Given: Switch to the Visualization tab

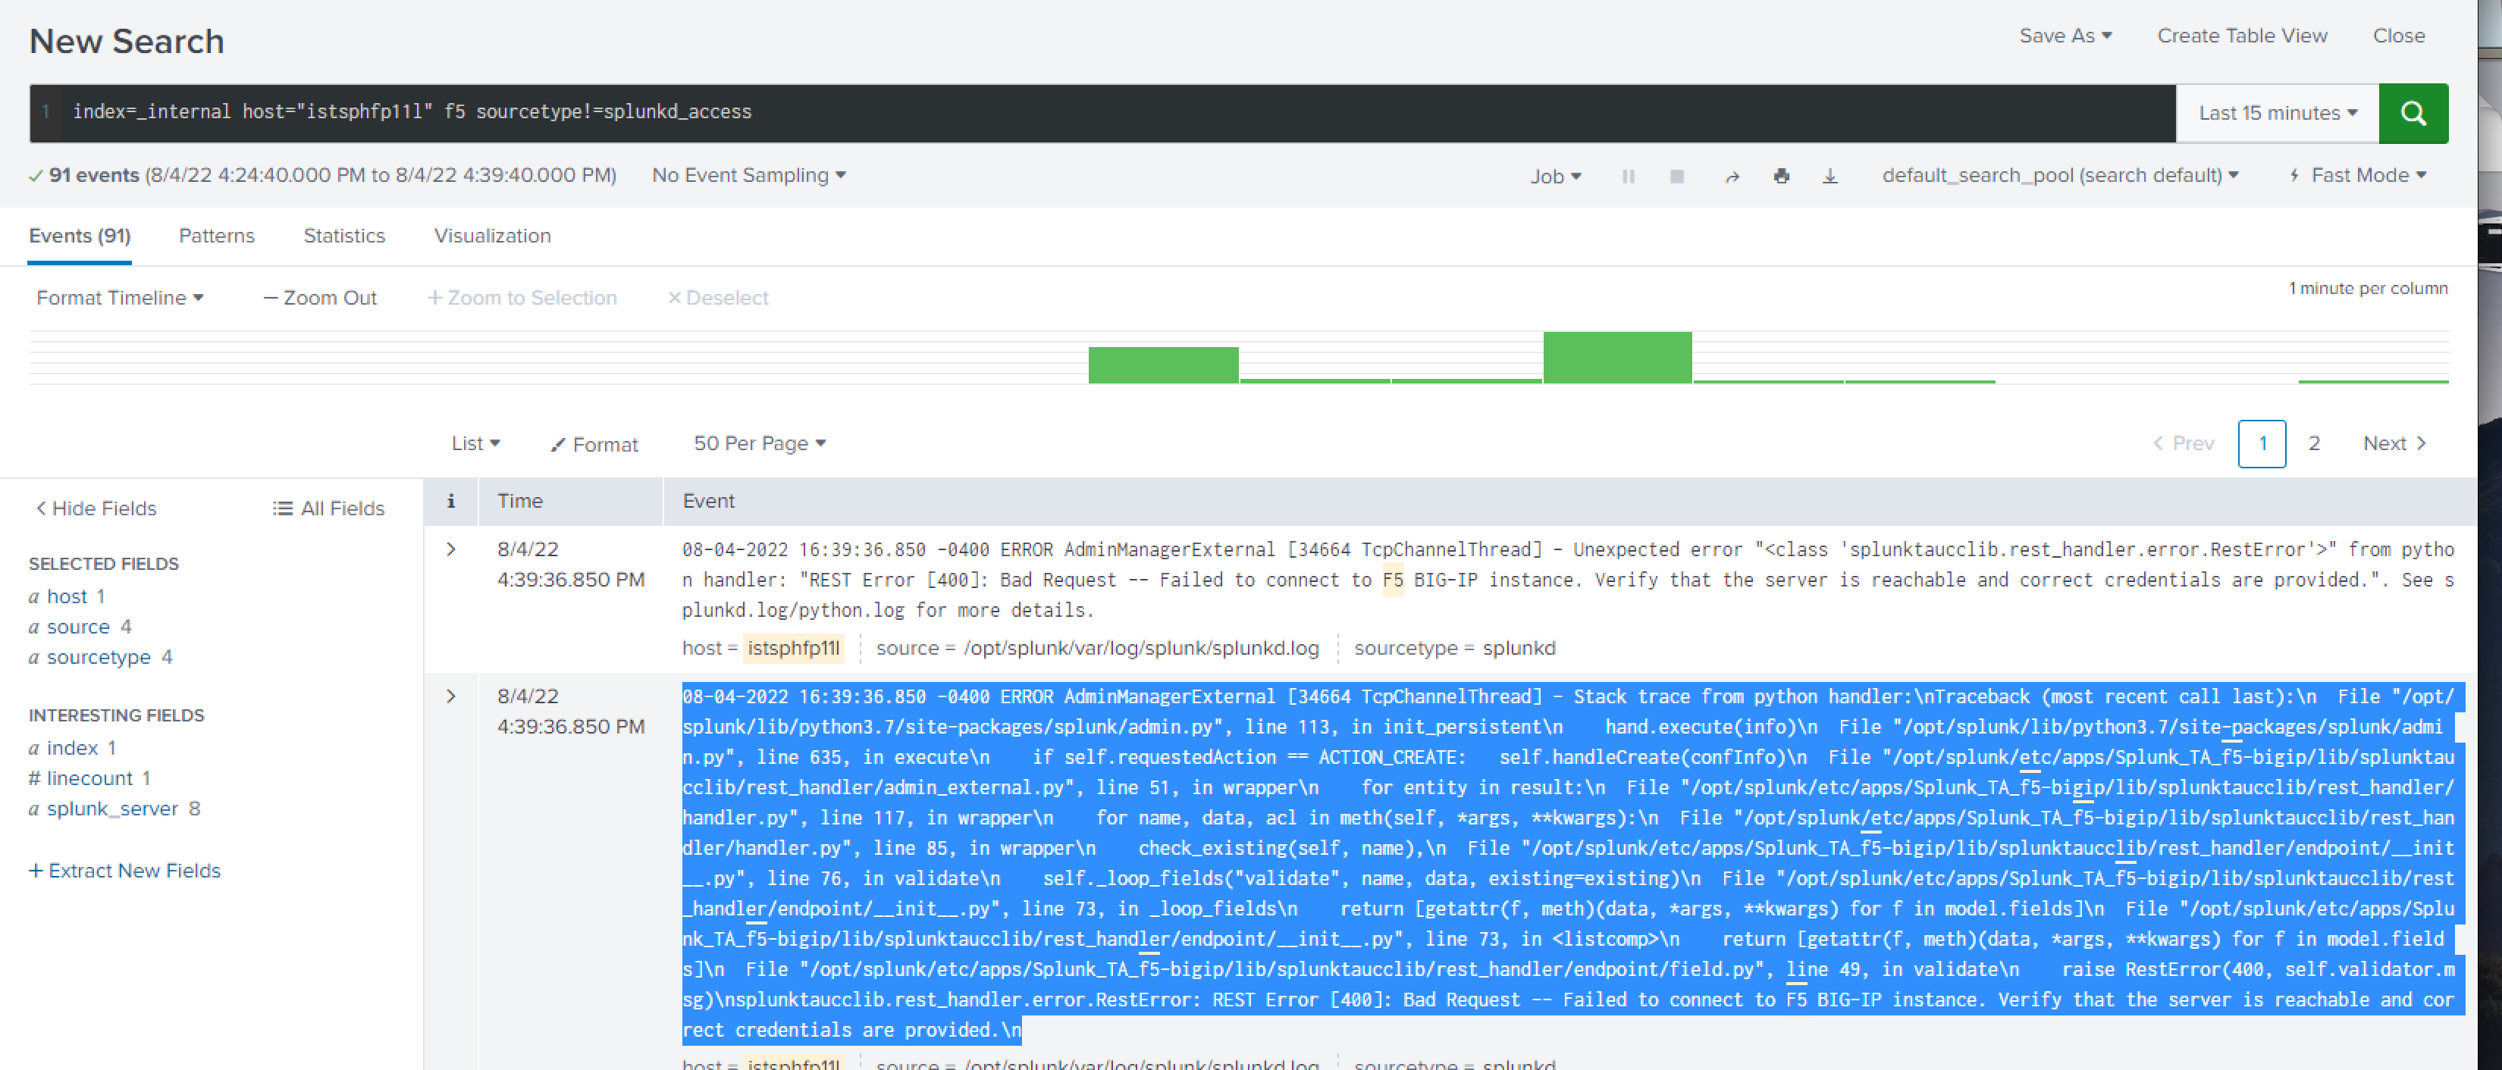Looking at the screenshot, I should pos(492,236).
